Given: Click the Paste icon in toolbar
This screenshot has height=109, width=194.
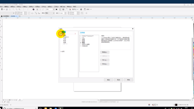Looking at the screenshot, I should (19, 9).
